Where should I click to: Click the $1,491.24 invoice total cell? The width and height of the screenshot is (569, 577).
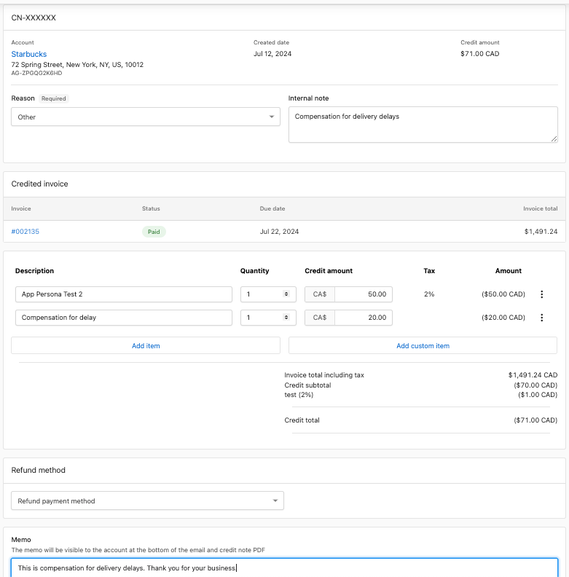tap(541, 232)
